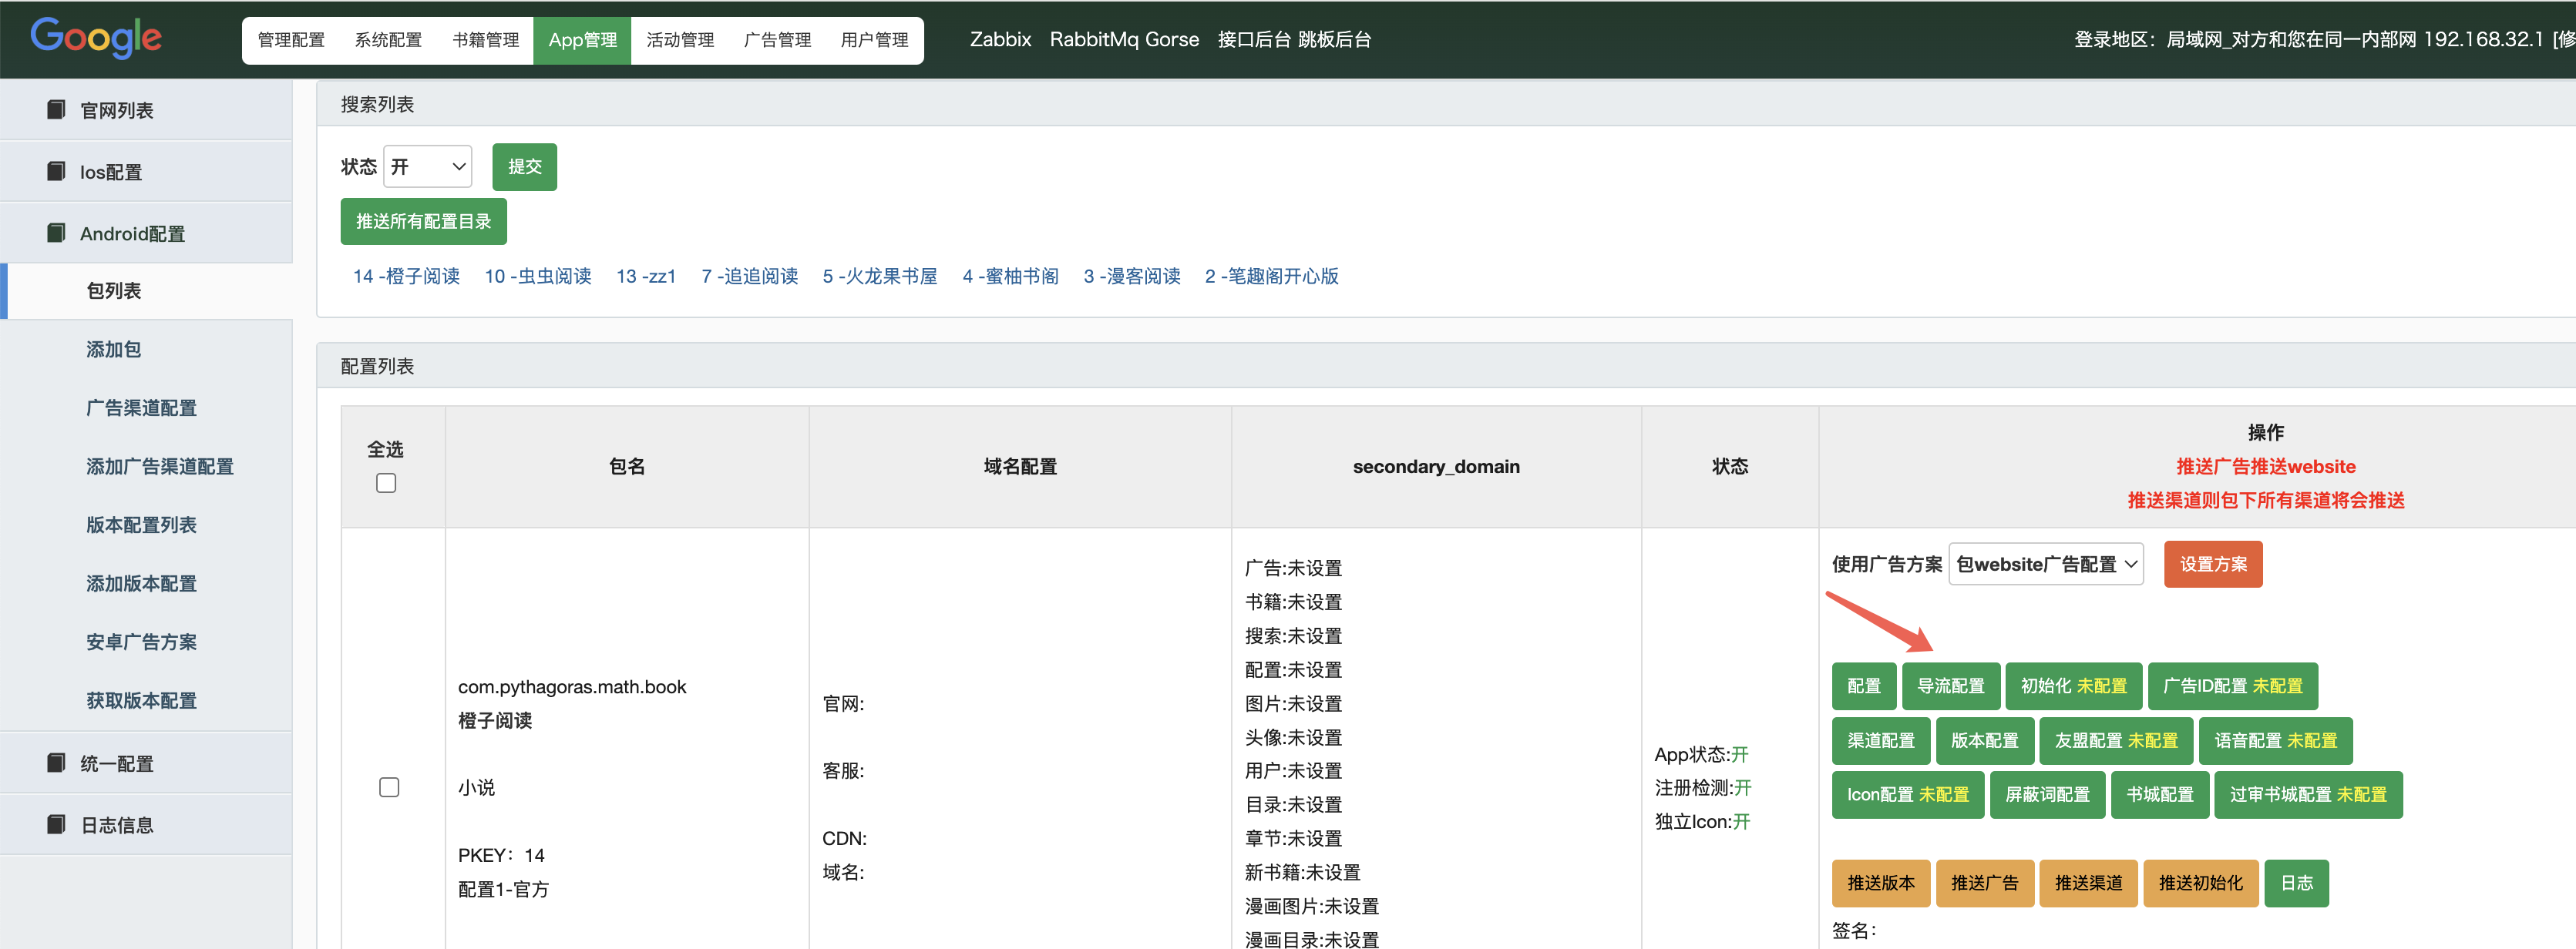Click the Google logo in header

click(x=96, y=38)
